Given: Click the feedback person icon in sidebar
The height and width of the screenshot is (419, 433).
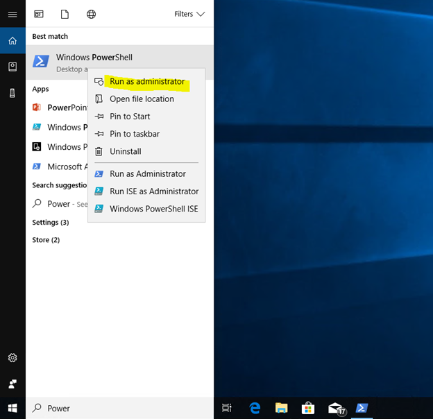Looking at the screenshot, I should click(x=12, y=384).
